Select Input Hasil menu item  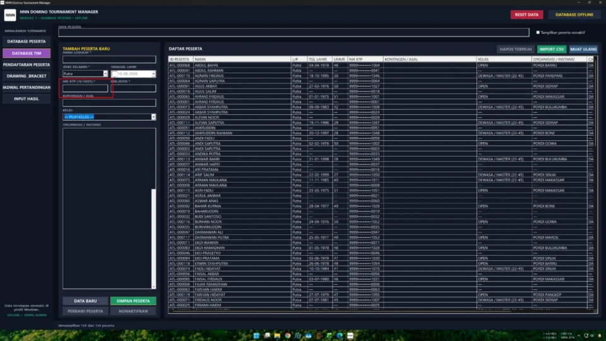[x=27, y=99]
